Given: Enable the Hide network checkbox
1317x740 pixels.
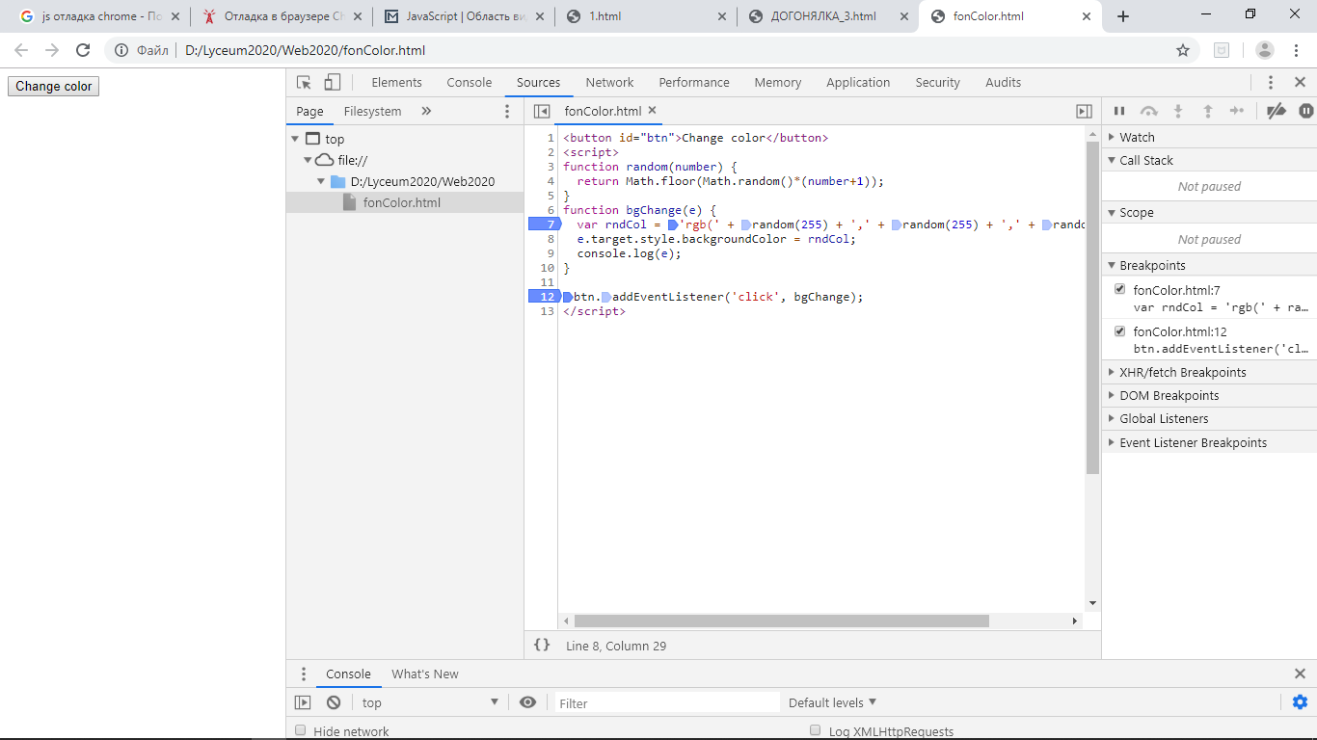Looking at the screenshot, I should point(301,731).
